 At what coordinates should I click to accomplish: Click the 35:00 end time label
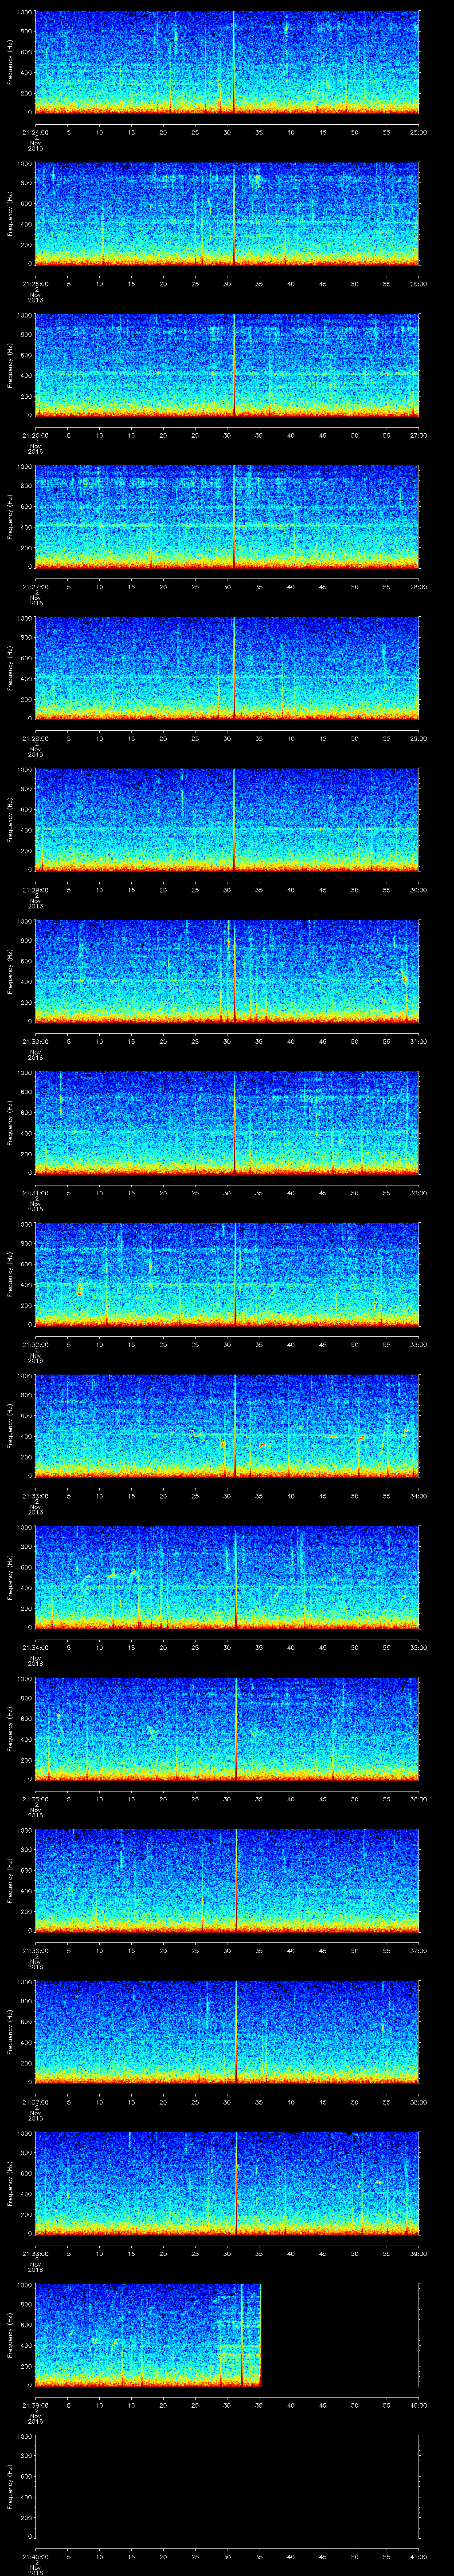[418, 1648]
